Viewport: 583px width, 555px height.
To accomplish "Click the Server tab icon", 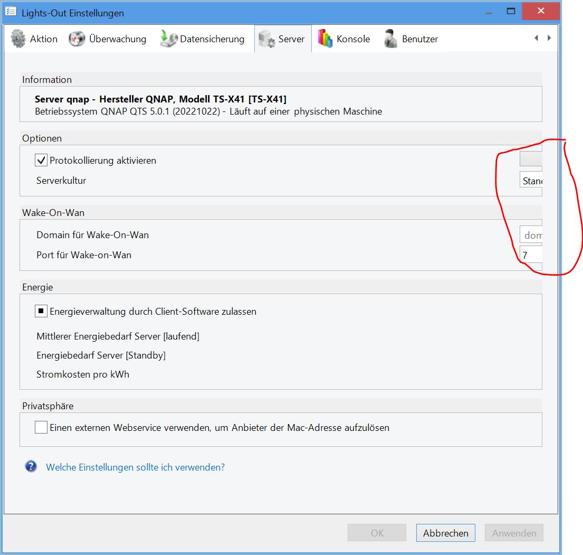I will [x=267, y=39].
